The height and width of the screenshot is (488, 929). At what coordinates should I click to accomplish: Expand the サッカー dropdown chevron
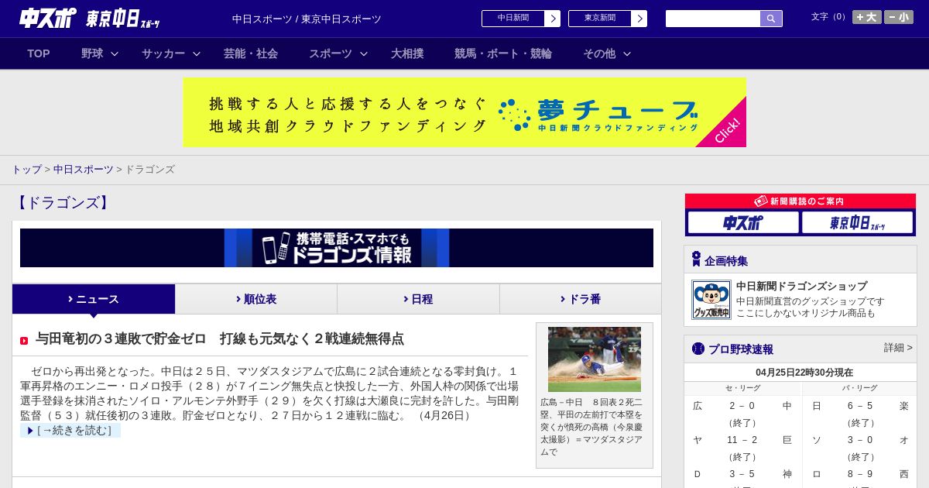197,53
